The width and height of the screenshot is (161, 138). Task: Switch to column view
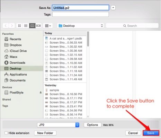pyautogui.click(x=32, y=26)
